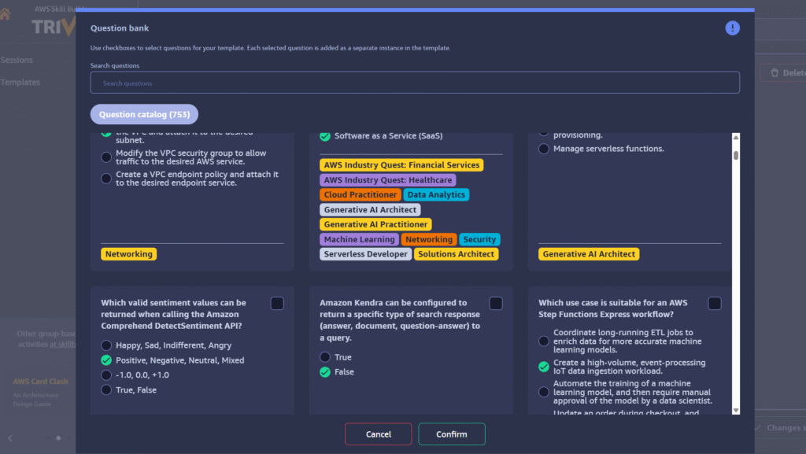Check the Amazon Comprehend DetectSentiment question checkbox
The height and width of the screenshot is (454, 806).
point(277,304)
